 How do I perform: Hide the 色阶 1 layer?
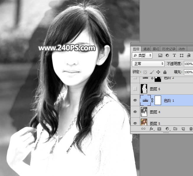point(135,100)
